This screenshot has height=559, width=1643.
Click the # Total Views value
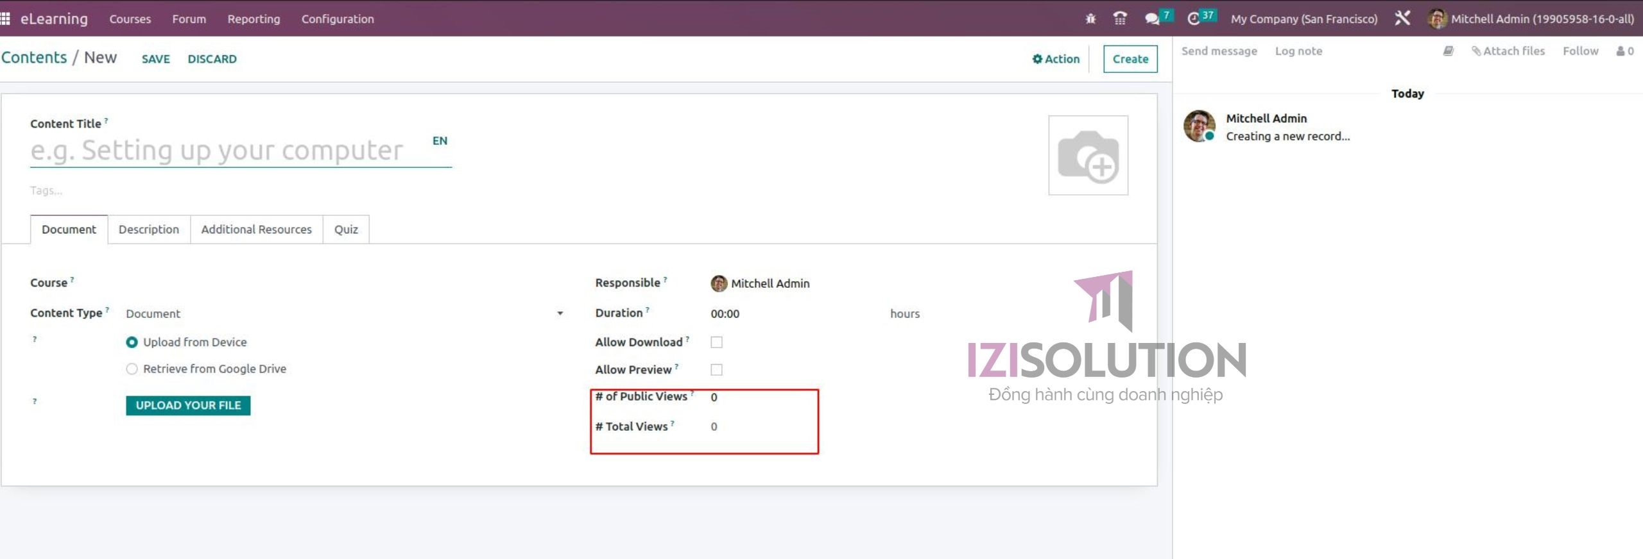point(714,426)
